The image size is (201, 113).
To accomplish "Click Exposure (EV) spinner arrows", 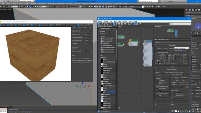I will point(91,34).
